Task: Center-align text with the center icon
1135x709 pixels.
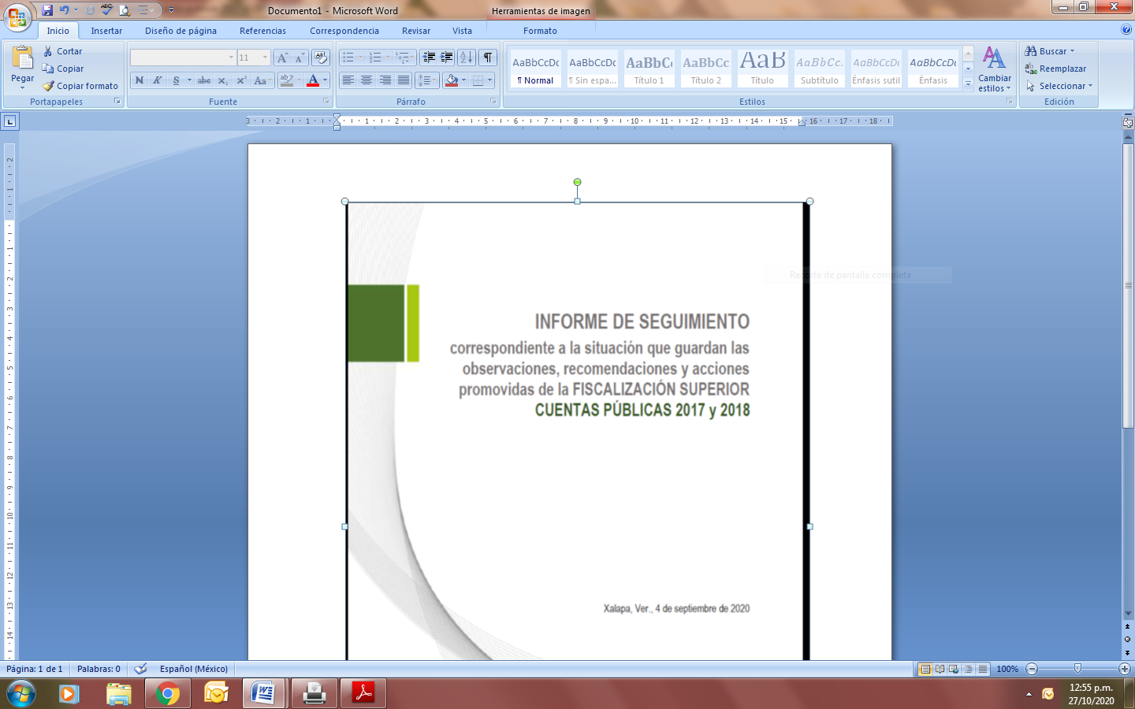Action: (367, 80)
